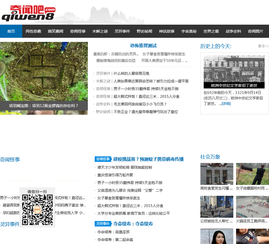Open the 火锅店员工跪拜领 thumbnail
The width and height of the screenshot is (269, 244).
(252, 207)
